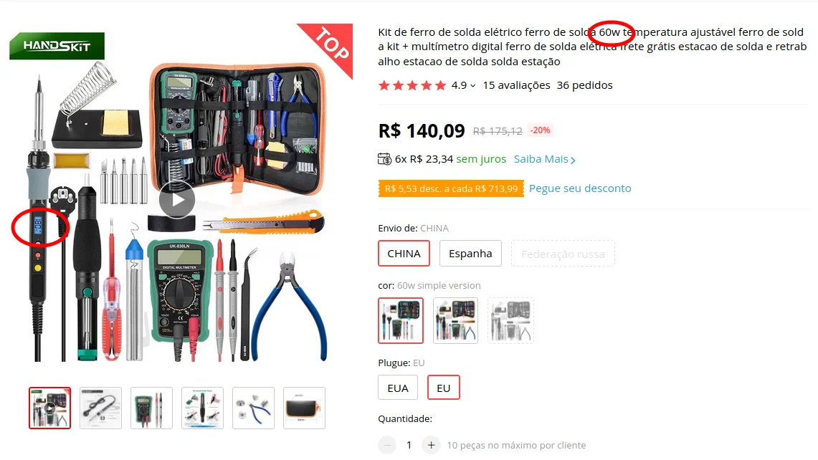
Task: Click the Saiba Mais arrow link
Action: tap(545, 159)
